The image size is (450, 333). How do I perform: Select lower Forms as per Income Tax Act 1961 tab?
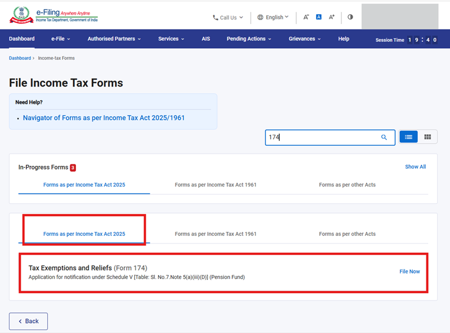click(x=216, y=234)
